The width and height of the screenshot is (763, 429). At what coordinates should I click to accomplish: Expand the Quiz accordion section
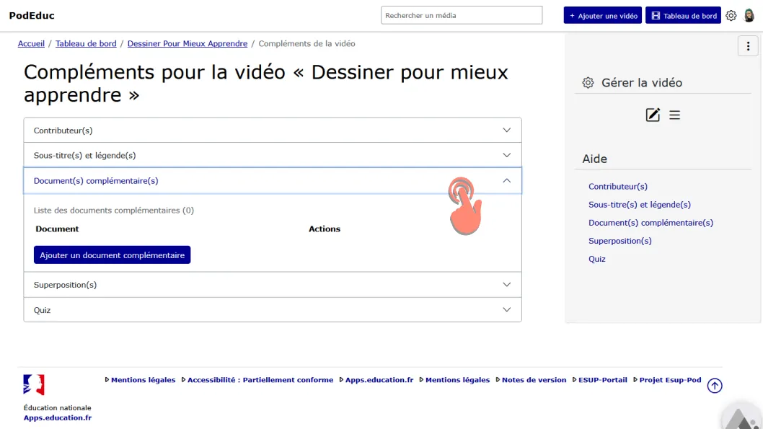click(273, 310)
